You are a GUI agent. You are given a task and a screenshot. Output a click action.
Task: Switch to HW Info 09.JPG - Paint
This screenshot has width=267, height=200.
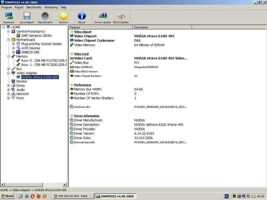click(x=73, y=196)
